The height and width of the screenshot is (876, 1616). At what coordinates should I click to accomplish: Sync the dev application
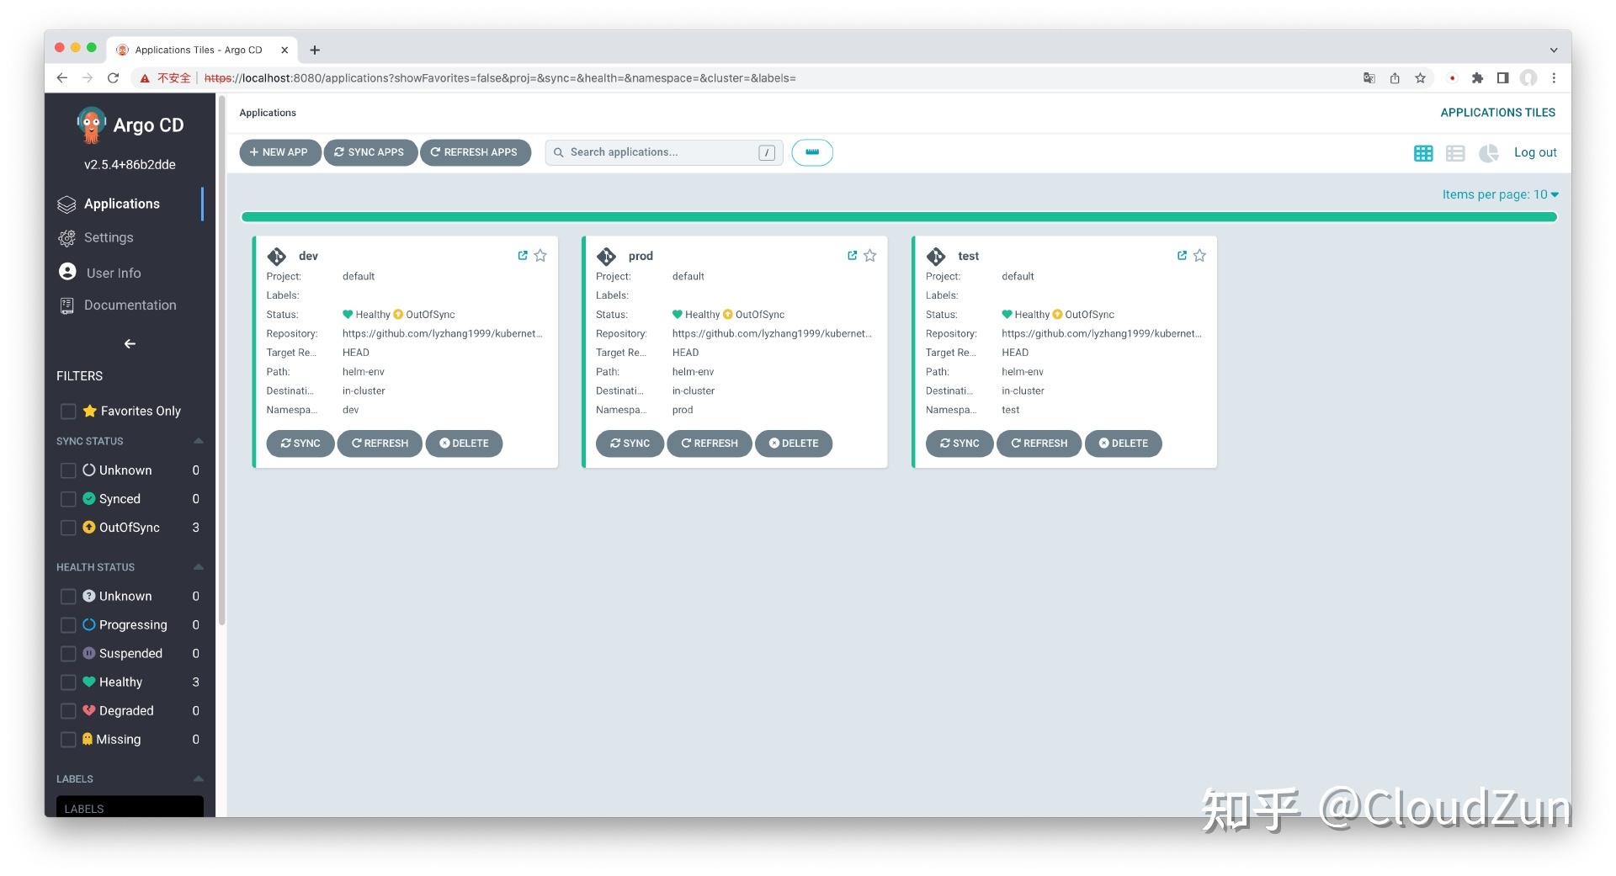[300, 443]
